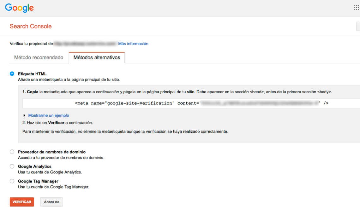The height and width of the screenshot is (222, 360).
Task: Click the Etiqueta HTML label text
Action: click(33, 74)
